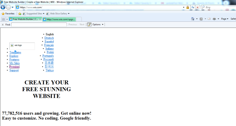This screenshot has width=236, height=126.
Task: Click the CREATE YOUR FREE STUNNING WEBSITE heading
Action: click(x=46, y=89)
